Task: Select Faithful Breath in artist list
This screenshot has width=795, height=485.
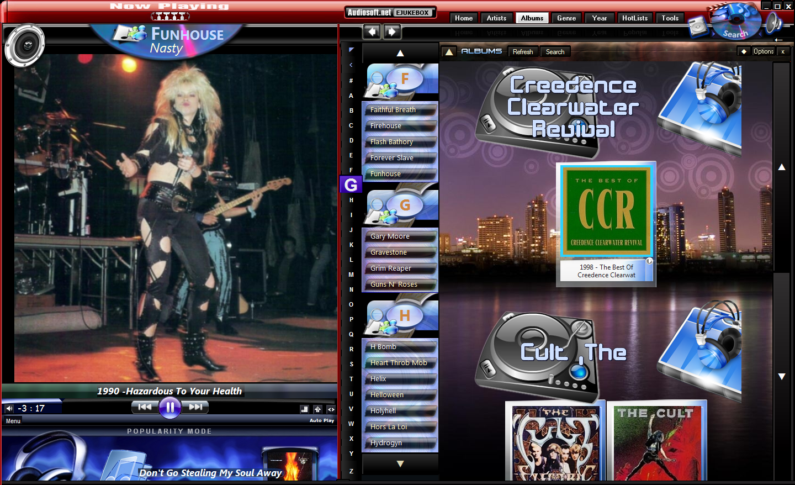Action: point(400,110)
